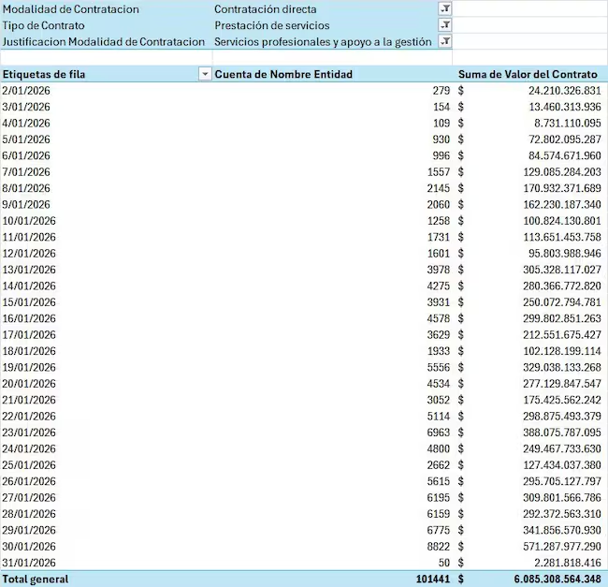Select the Servicios profesionales filter value cell
Viewport: 608px width, 587px height.
(x=323, y=41)
